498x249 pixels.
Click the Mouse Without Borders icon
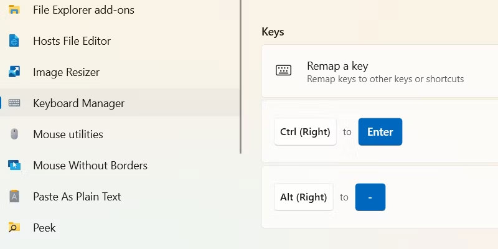point(14,166)
